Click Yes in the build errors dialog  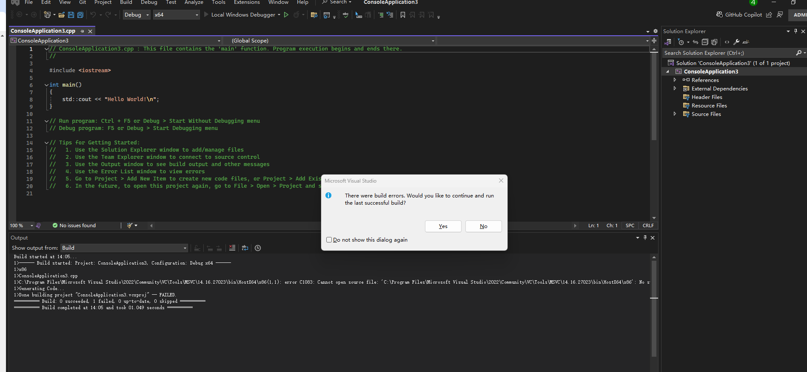tap(443, 226)
